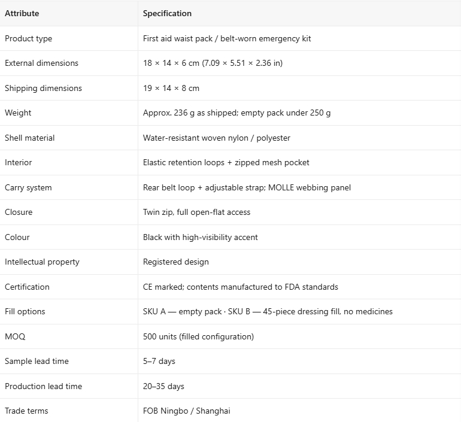Click the Specification column header
Screen dimensions: 461x422
[x=167, y=14]
